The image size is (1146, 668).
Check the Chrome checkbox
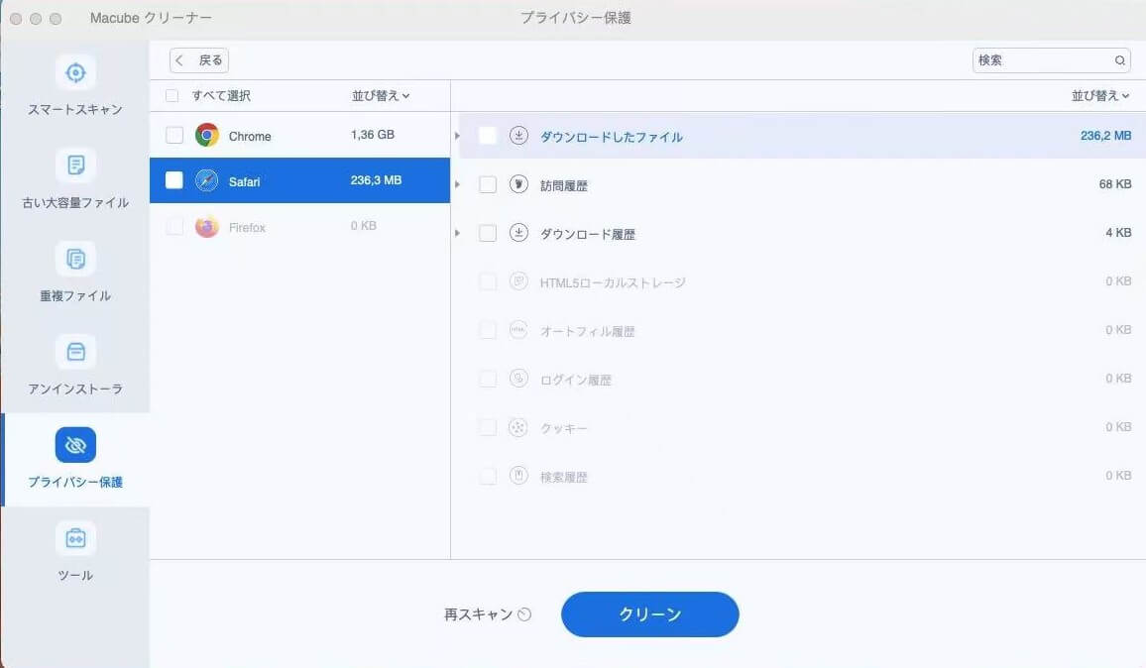[173, 135]
